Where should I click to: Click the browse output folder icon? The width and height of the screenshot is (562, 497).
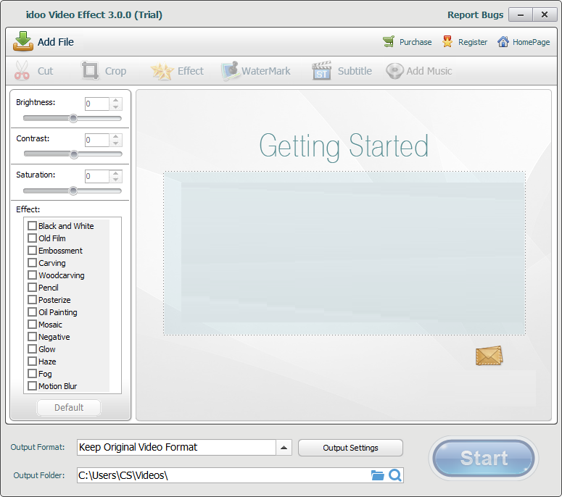click(x=377, y=475)
